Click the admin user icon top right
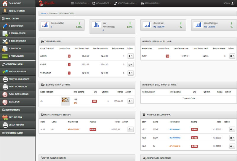237x161 pixels. [x=232, y=3]
